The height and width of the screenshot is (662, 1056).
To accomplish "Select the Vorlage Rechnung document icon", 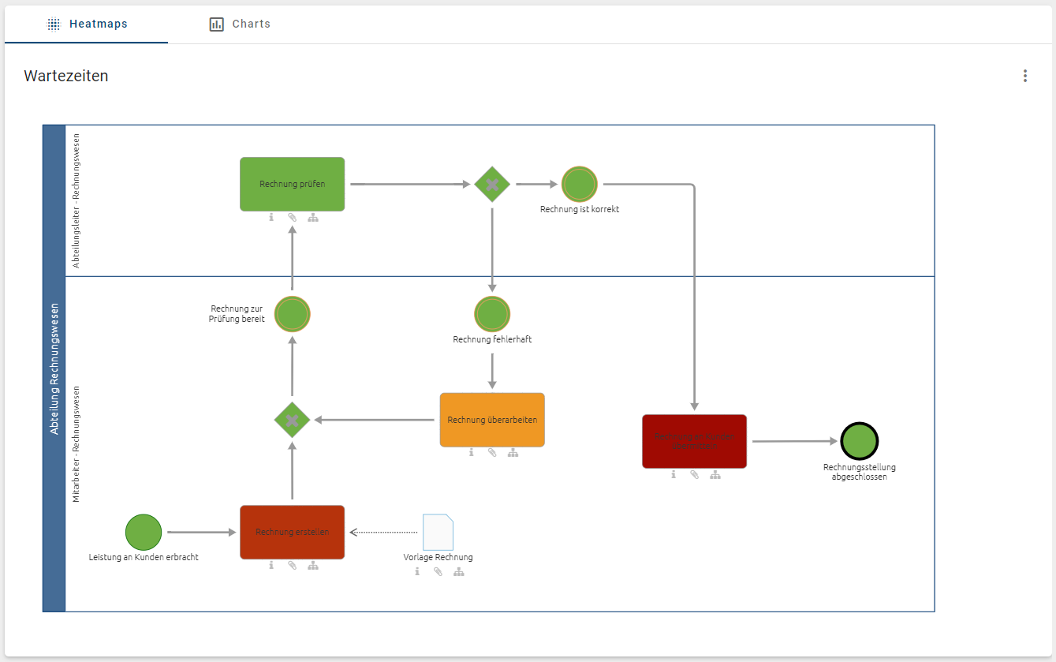I will click(438, 532).
